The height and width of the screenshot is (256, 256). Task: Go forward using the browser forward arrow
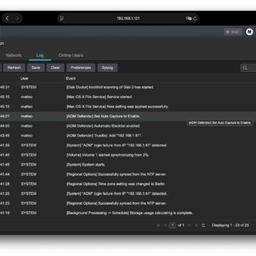click(17, 18)
